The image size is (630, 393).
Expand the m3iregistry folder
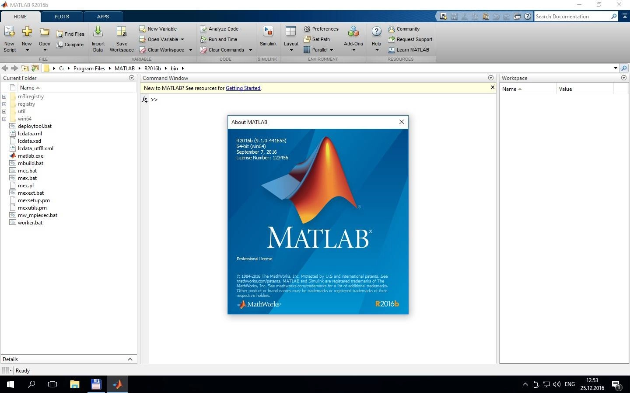(4, 97)
